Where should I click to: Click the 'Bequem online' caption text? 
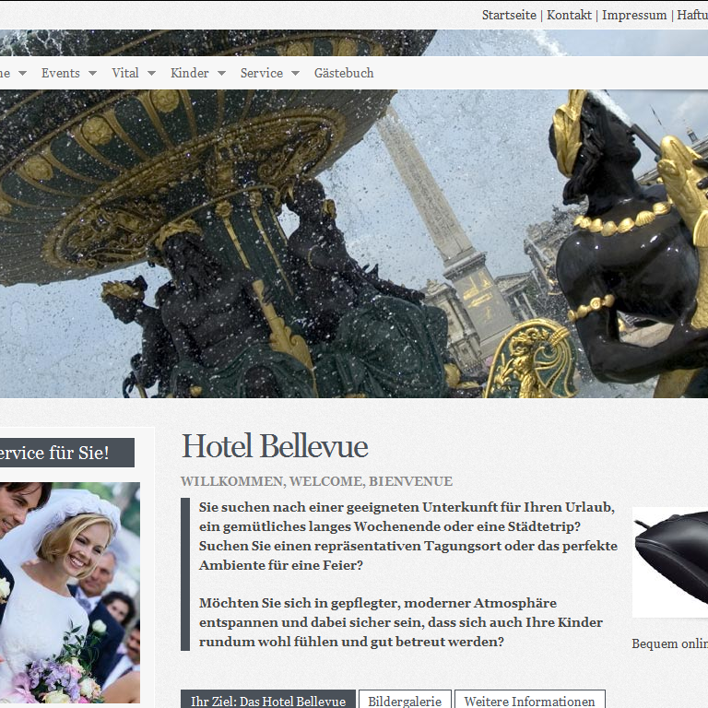pos(669,643)
